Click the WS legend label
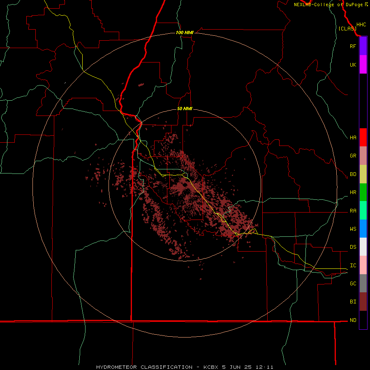The height and width of the screenshot is (370, 370). pos(353,229)
